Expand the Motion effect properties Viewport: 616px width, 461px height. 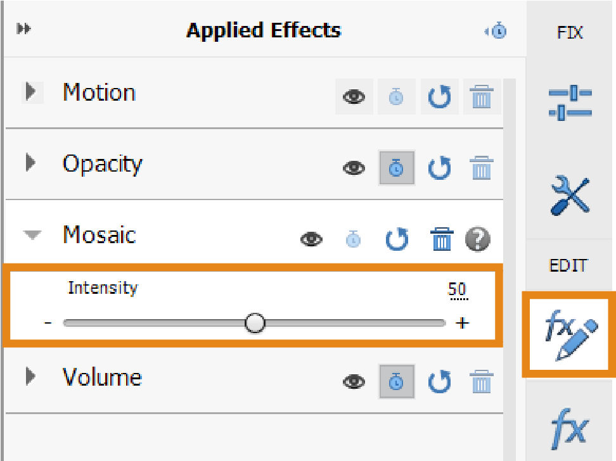[x=30, y=92]
